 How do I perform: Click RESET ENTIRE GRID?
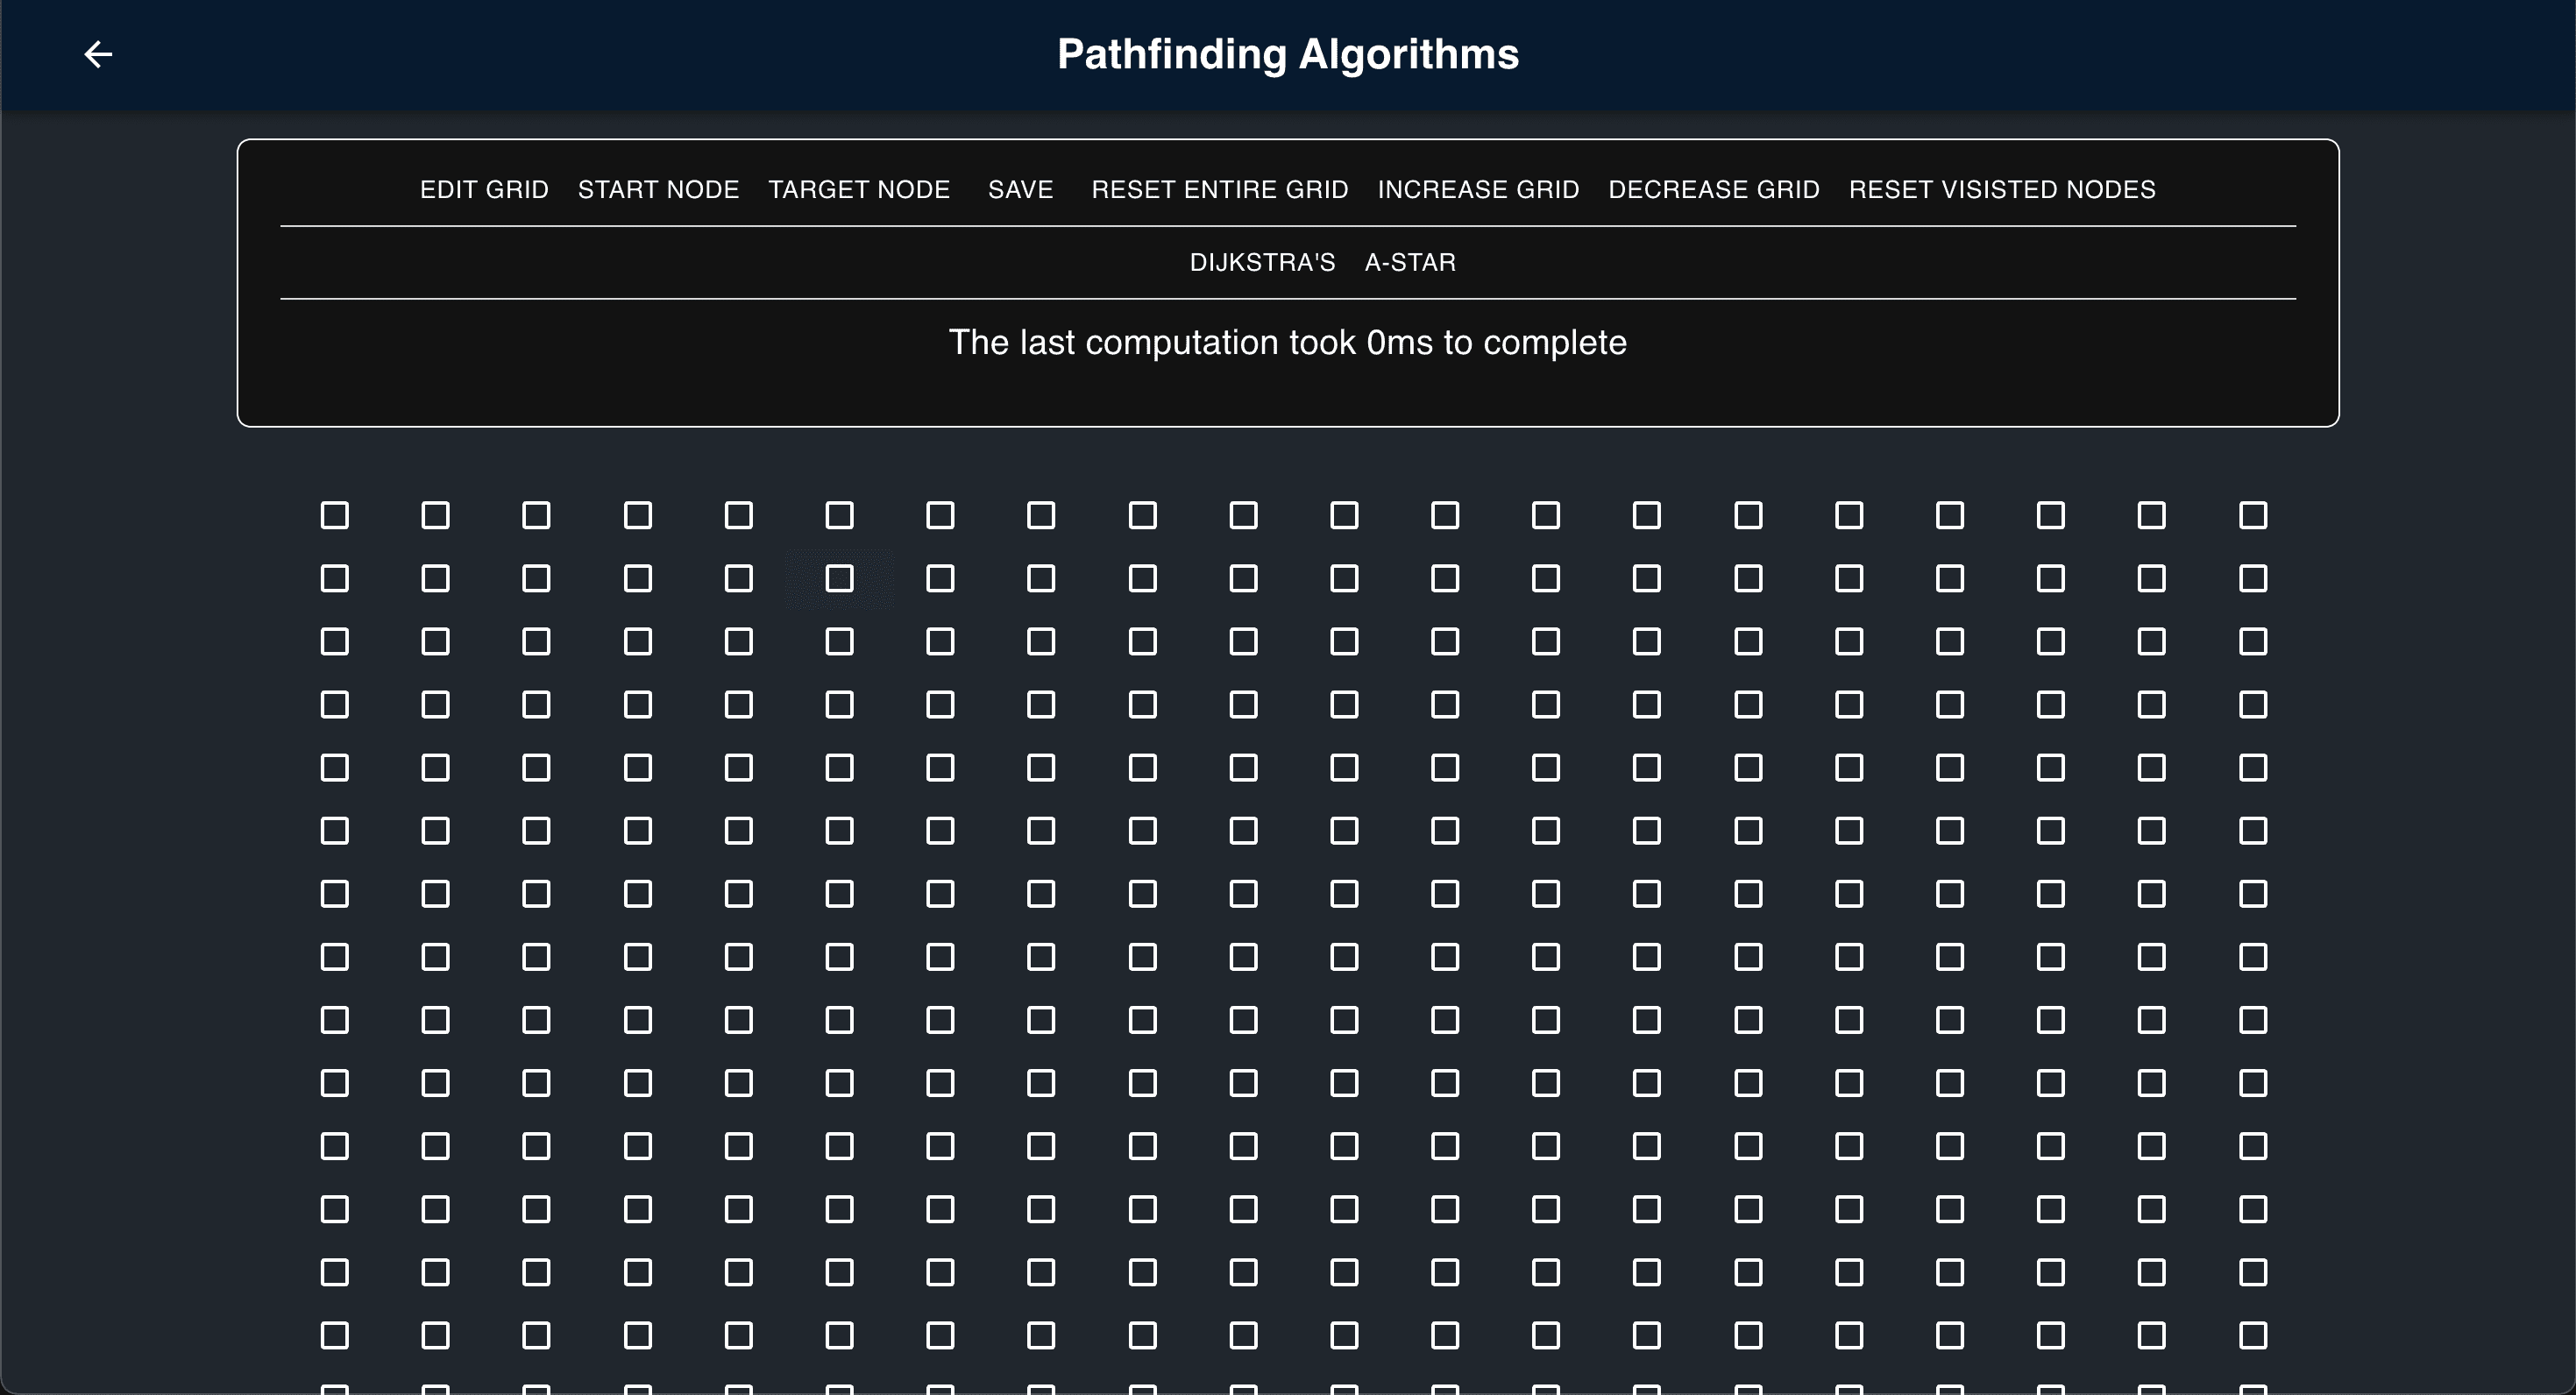click(x=1219, y=190)
